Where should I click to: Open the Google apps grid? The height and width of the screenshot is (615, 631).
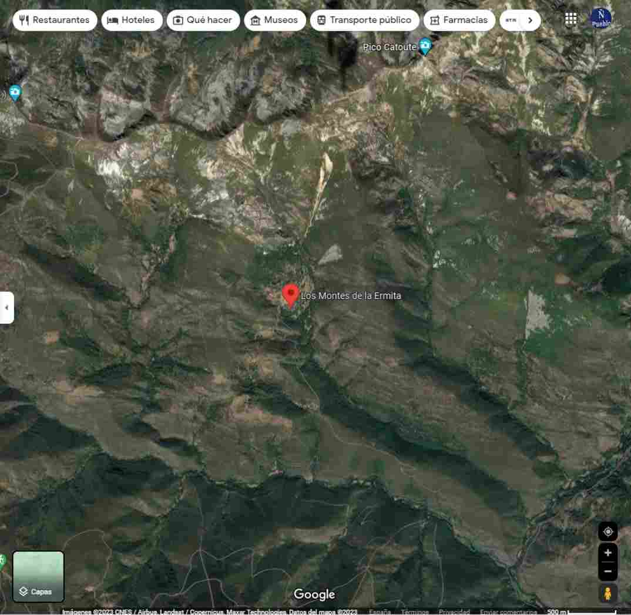(x=570, y=18)
